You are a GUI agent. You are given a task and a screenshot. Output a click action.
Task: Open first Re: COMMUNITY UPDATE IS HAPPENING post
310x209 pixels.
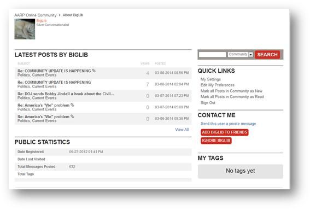click(54, 71)
